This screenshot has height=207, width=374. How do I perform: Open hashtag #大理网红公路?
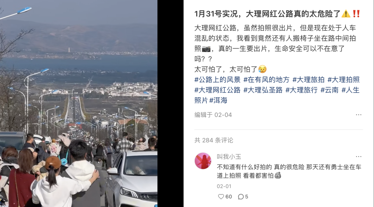217,90
